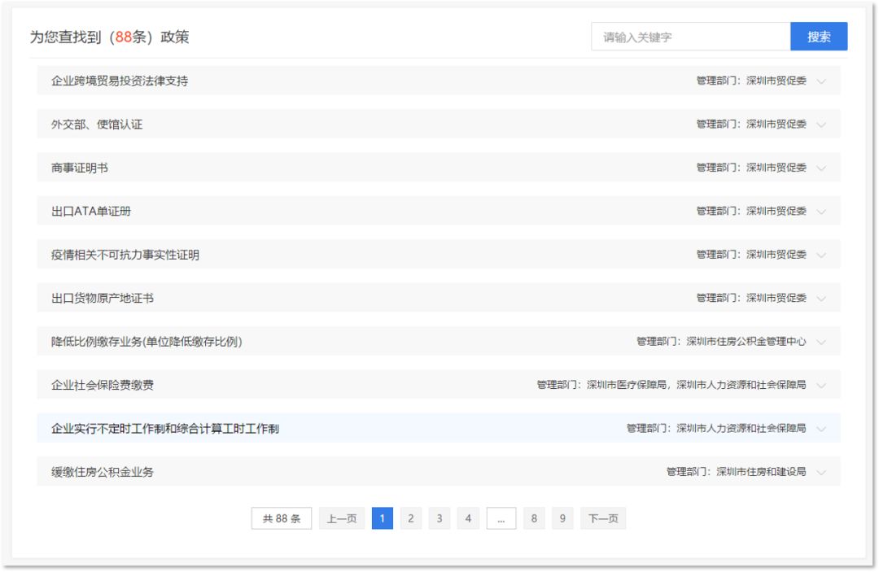Expand the 企业社会保险费缴费 row chevron
Screen dimensions: 879x572
[820, 385]
